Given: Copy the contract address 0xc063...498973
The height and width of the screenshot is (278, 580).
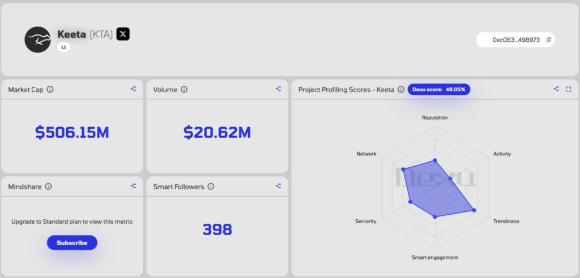Looking at the screenshot, I should point(549,40).
